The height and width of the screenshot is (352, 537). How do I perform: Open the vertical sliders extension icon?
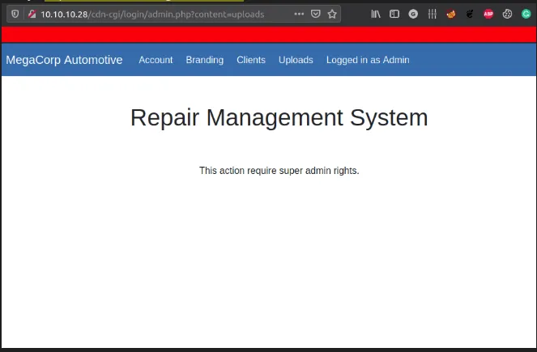pyautogui.click(x=433, y=14)
